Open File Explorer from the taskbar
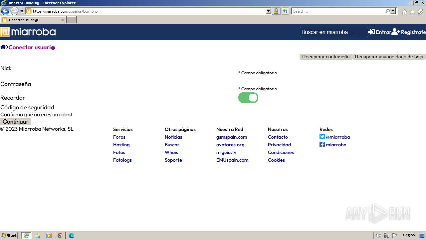 (x=38, y=236)
